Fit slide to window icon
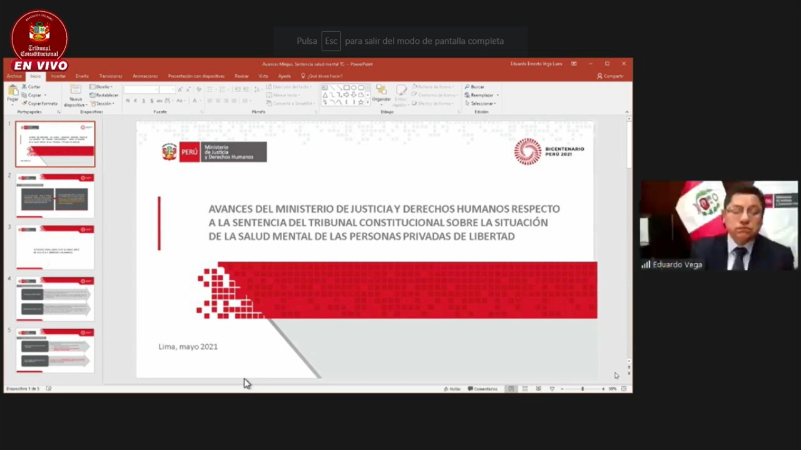The image size is (801, 450). (624, 389)
